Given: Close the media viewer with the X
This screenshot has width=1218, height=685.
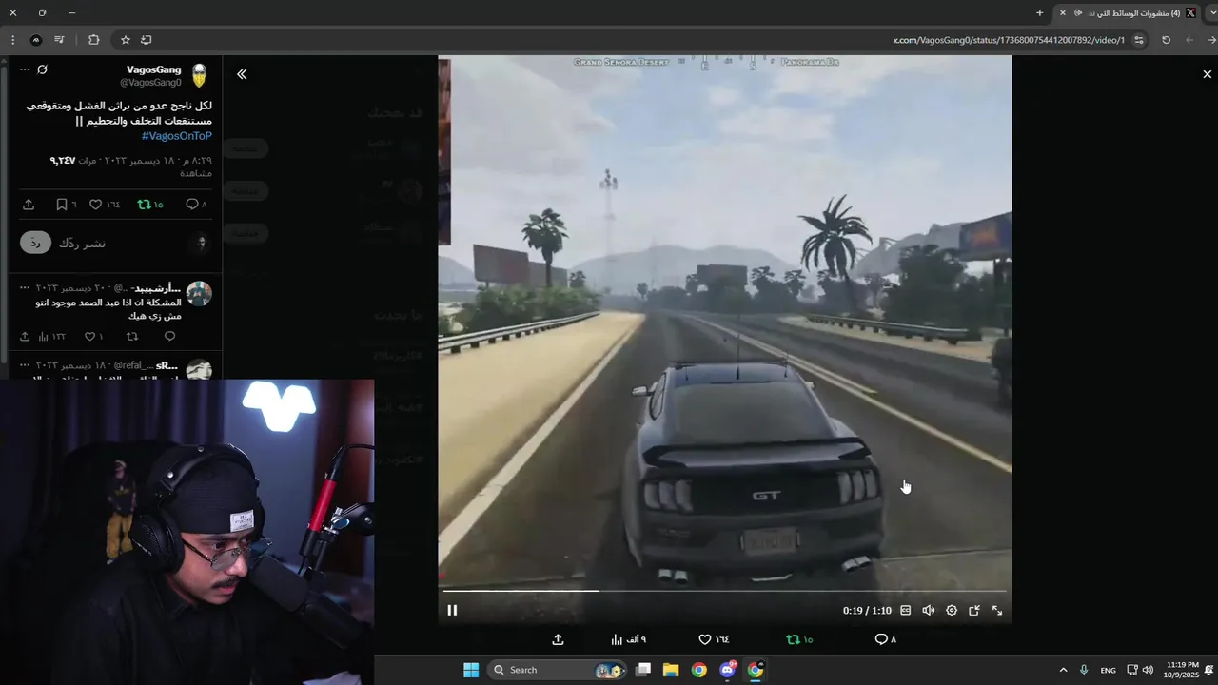Looking at the screenshot, I should (1208, 74).
